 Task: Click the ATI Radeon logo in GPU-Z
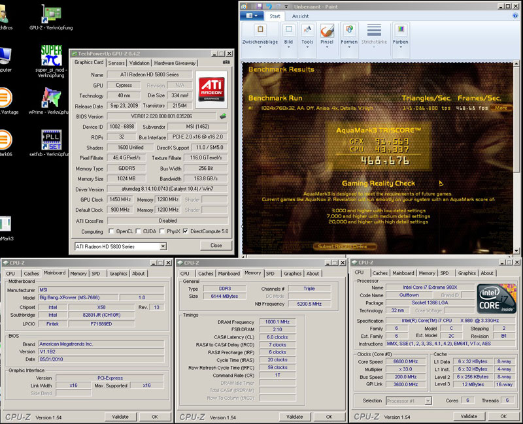coord(211,90)
